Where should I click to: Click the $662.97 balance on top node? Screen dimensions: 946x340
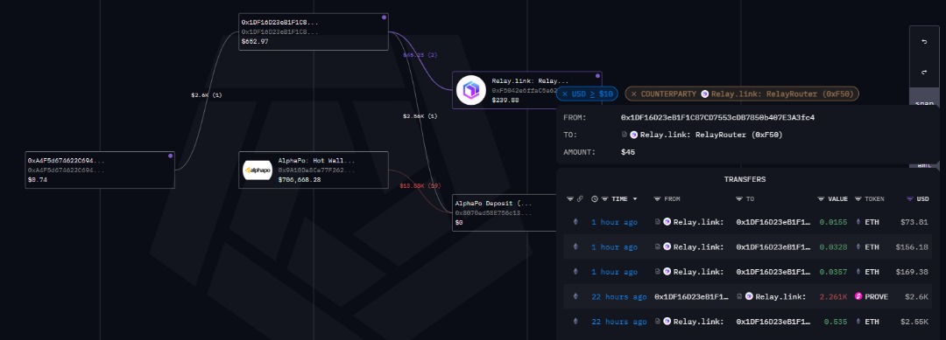255,42
